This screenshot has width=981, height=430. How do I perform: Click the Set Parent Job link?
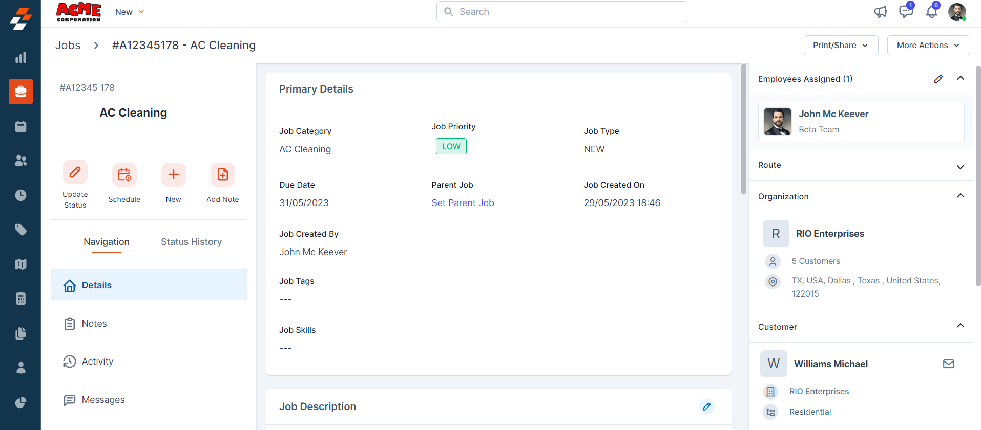tap(463, 203)
